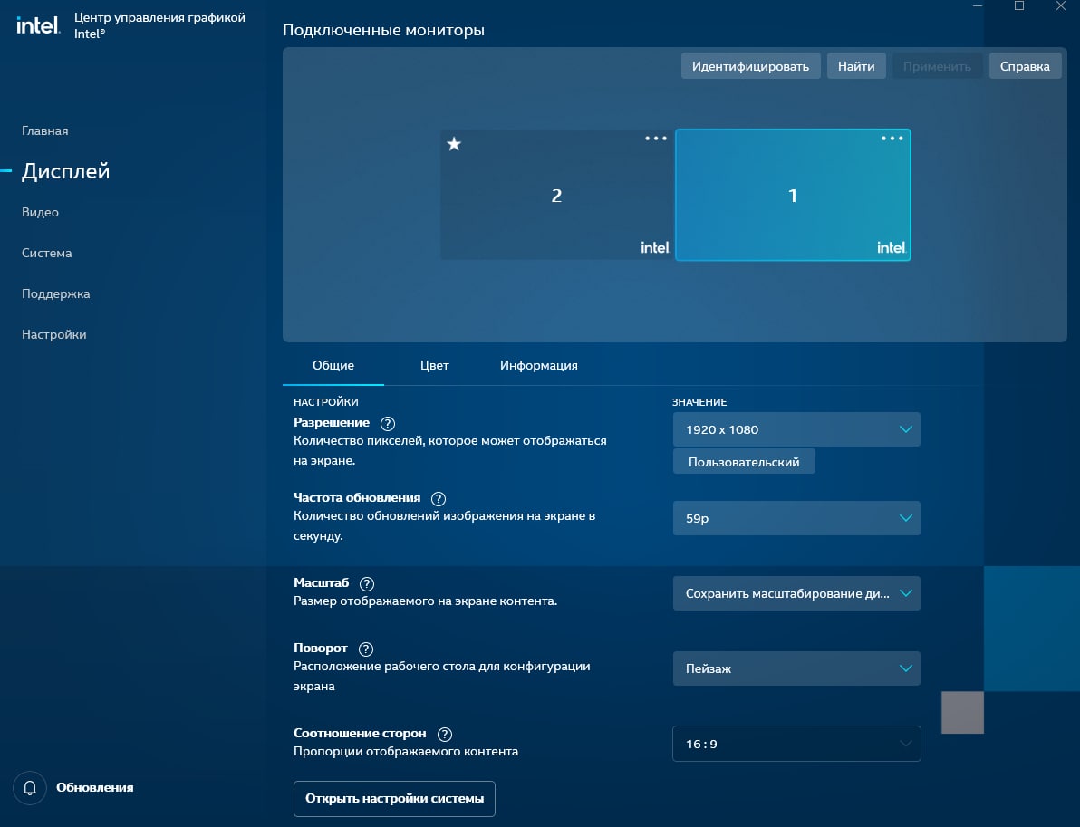This screenshot has width=1080, height=827.
Task: Open the 16:9 aspect ratio dropdown
Action: [796, 744]
